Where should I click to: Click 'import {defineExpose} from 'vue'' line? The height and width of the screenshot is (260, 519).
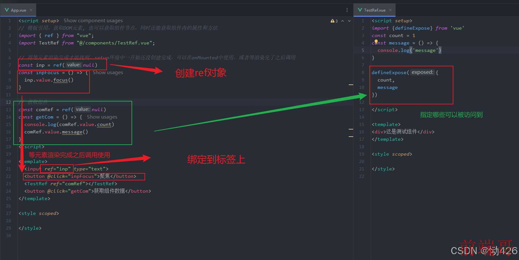coord(418,28)
